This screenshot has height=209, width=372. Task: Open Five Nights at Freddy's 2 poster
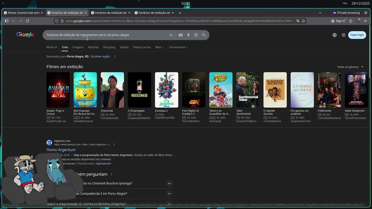click(194, 90)
